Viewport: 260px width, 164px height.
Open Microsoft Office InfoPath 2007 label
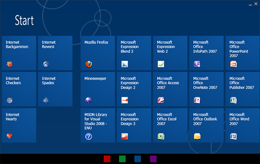[x=205, y=47]
